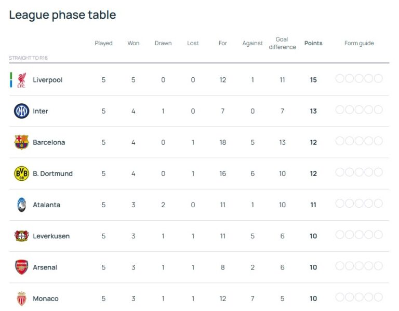
Task: Open the Barcelona team name link
Action: click(x=49, y=142)
